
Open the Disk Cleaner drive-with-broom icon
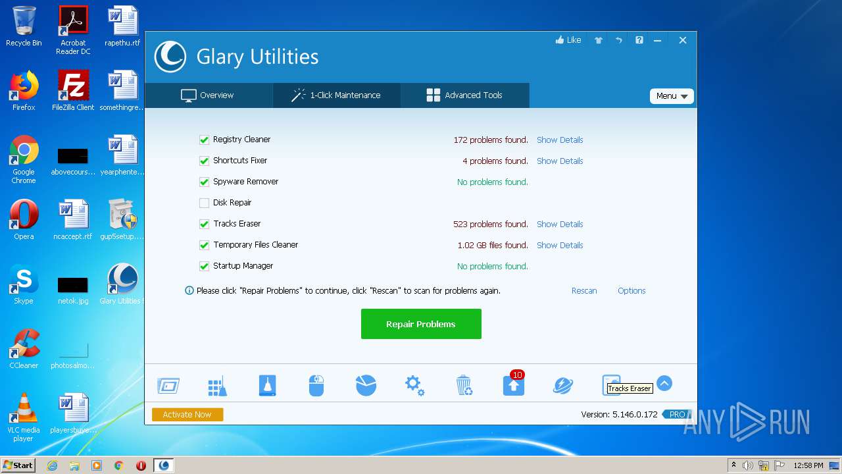(267, 386)
